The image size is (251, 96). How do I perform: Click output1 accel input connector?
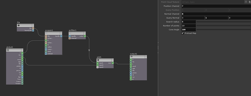[x=131, y=66]
